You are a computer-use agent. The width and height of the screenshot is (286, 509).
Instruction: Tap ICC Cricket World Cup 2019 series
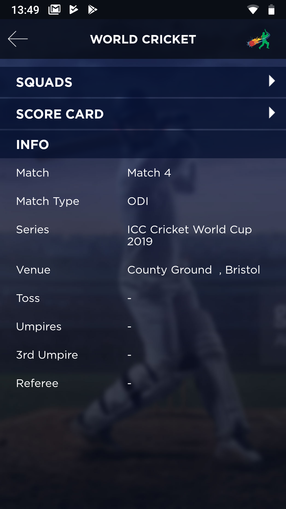(x=189, y=235)
